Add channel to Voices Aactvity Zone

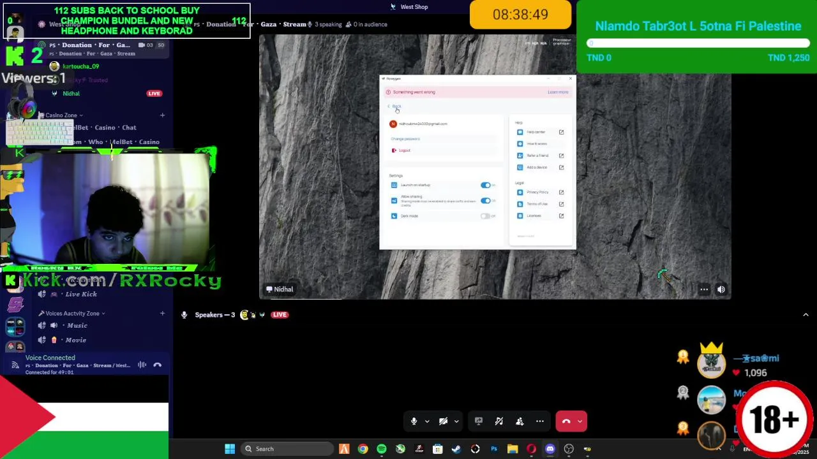coord(162,314)
